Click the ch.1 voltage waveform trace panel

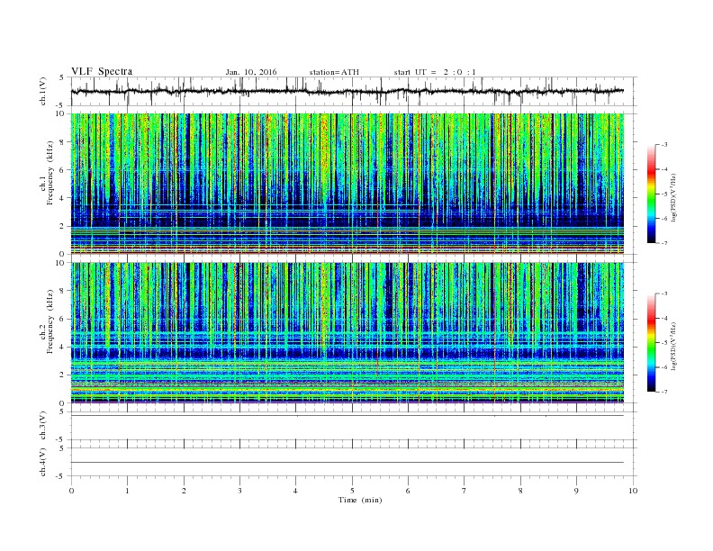353,91
